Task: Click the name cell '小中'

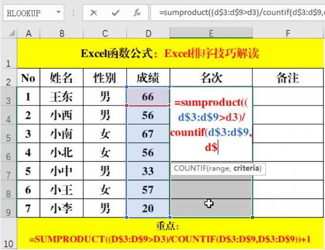Action: pyautogui.click(x=62, y=171)
